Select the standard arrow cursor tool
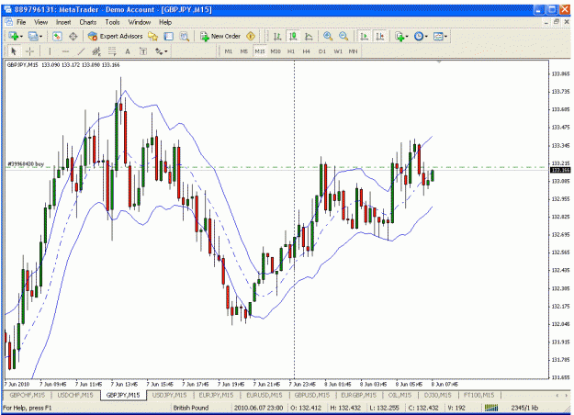 14,51
